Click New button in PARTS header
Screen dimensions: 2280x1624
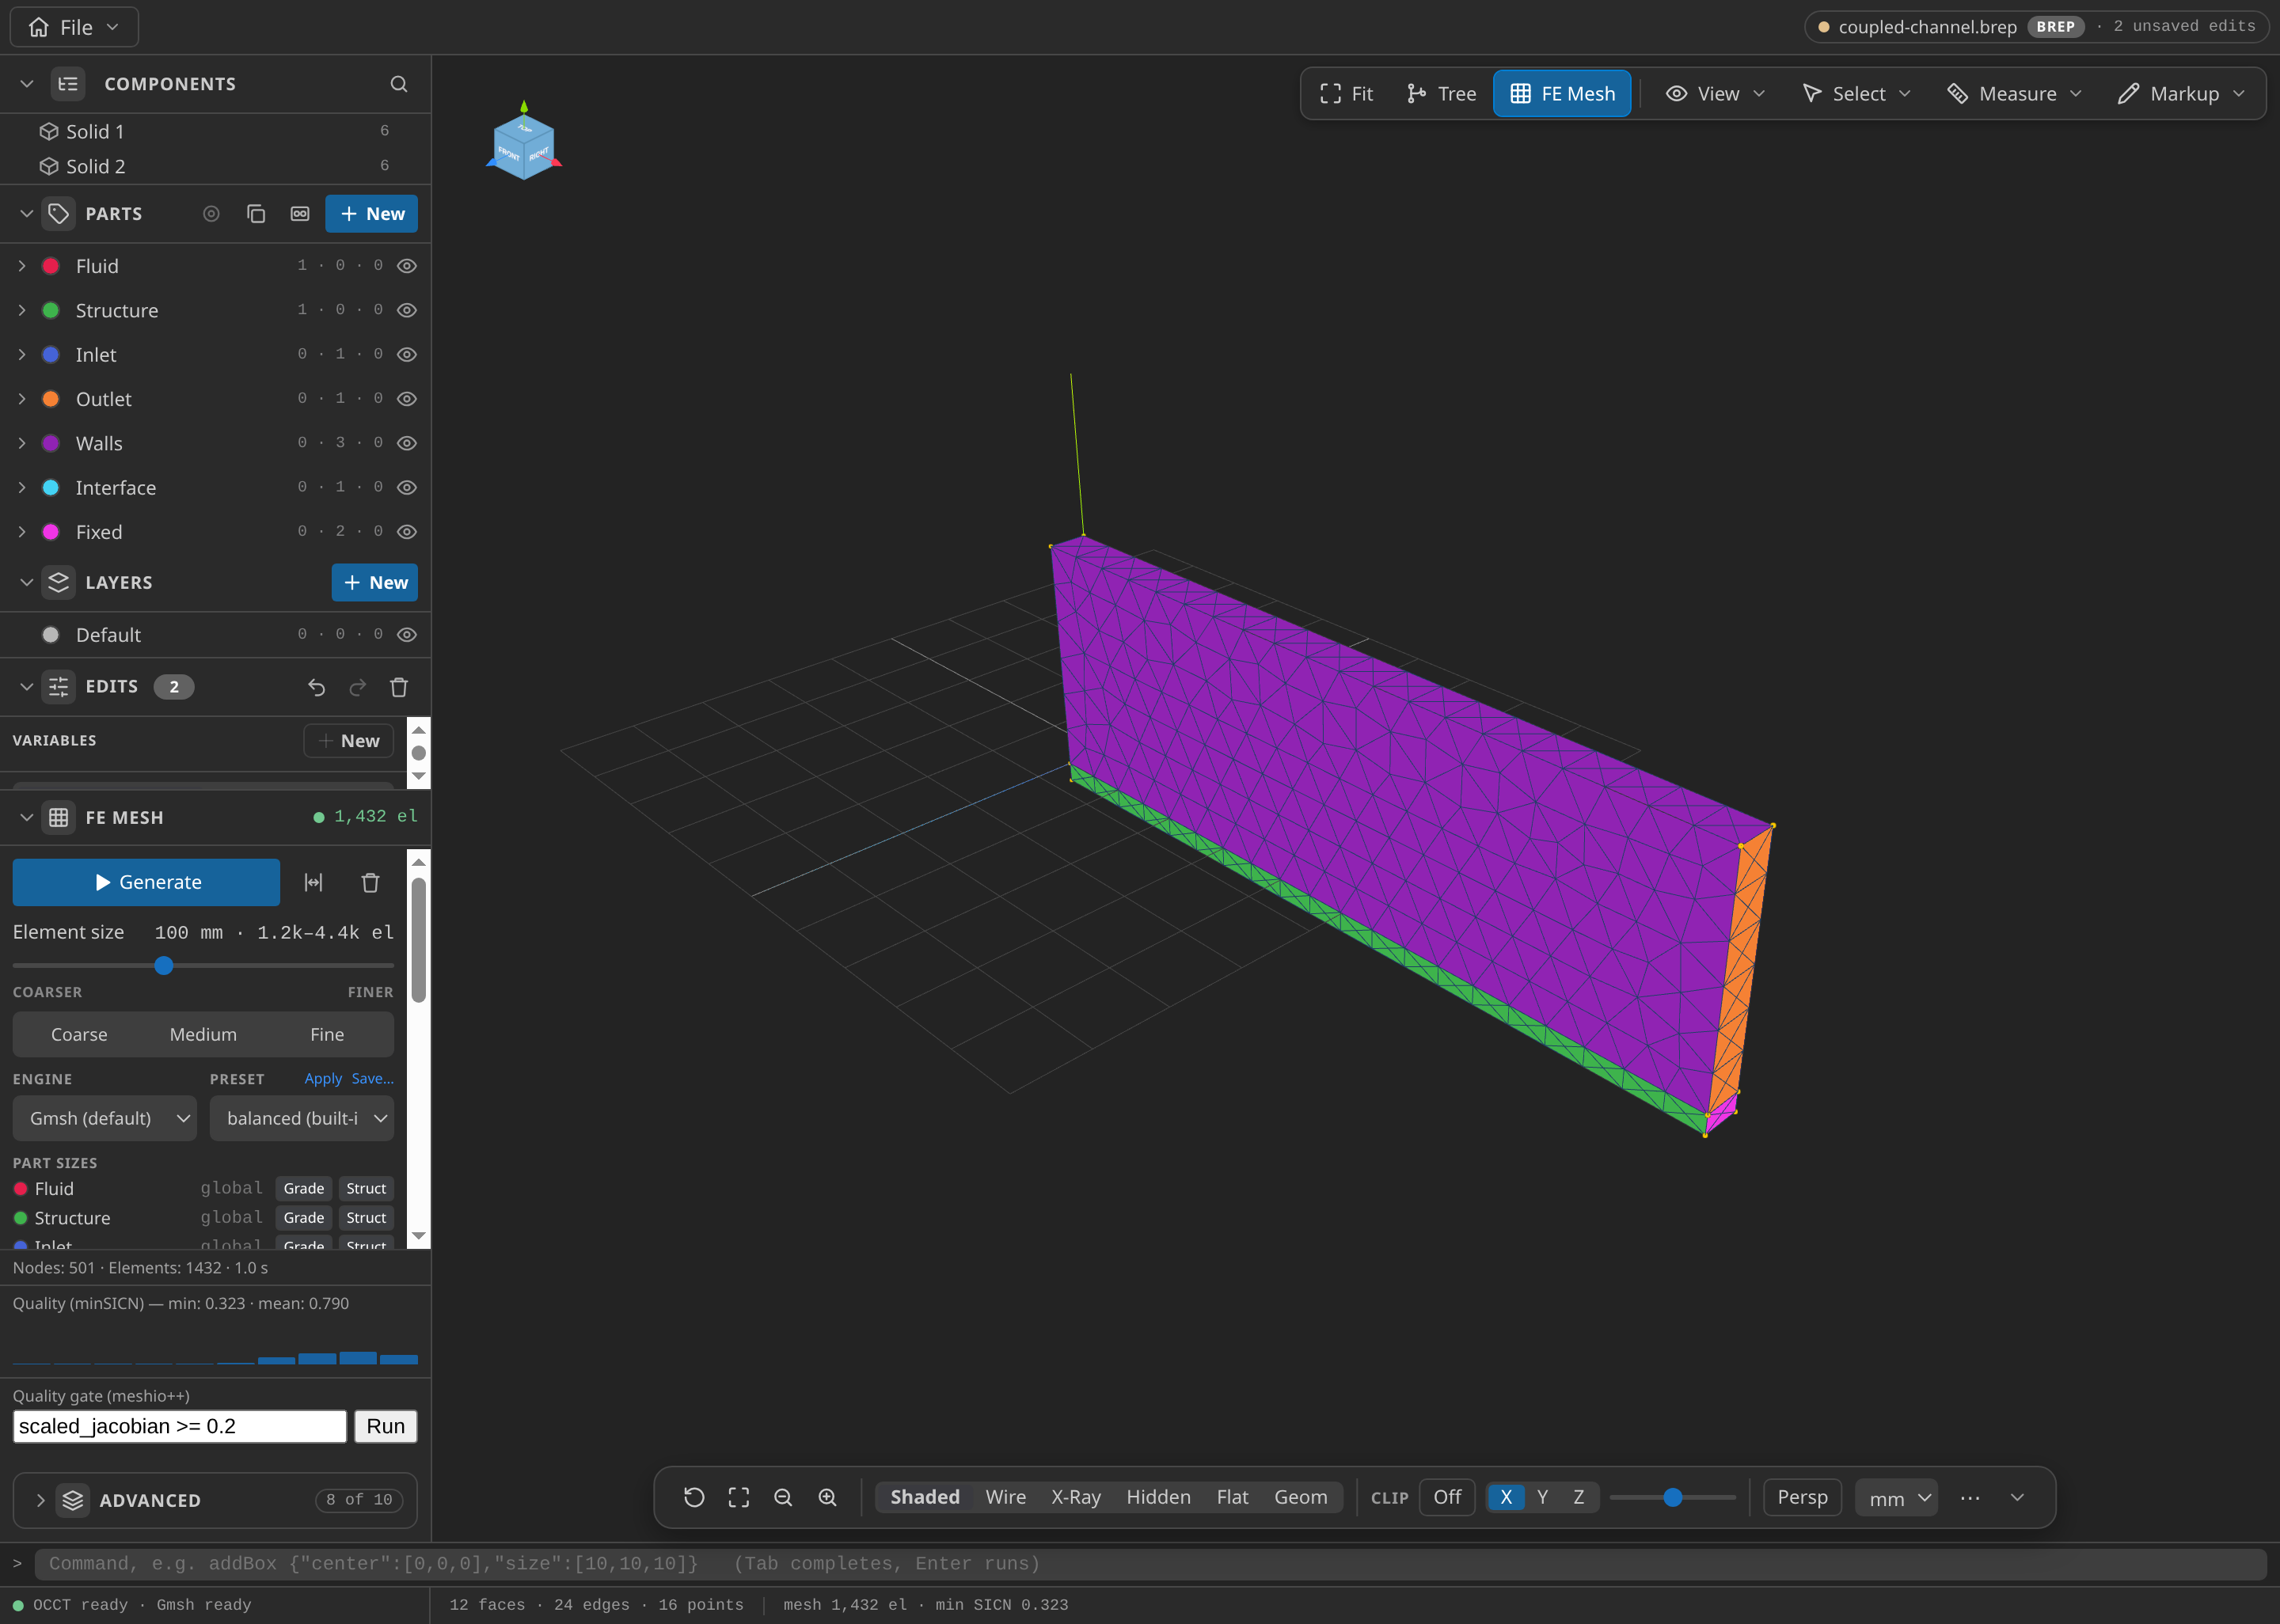click(x=371, y=214)
